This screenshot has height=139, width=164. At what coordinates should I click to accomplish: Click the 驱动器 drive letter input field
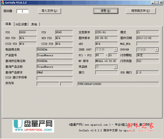click(x=23, y=11)
